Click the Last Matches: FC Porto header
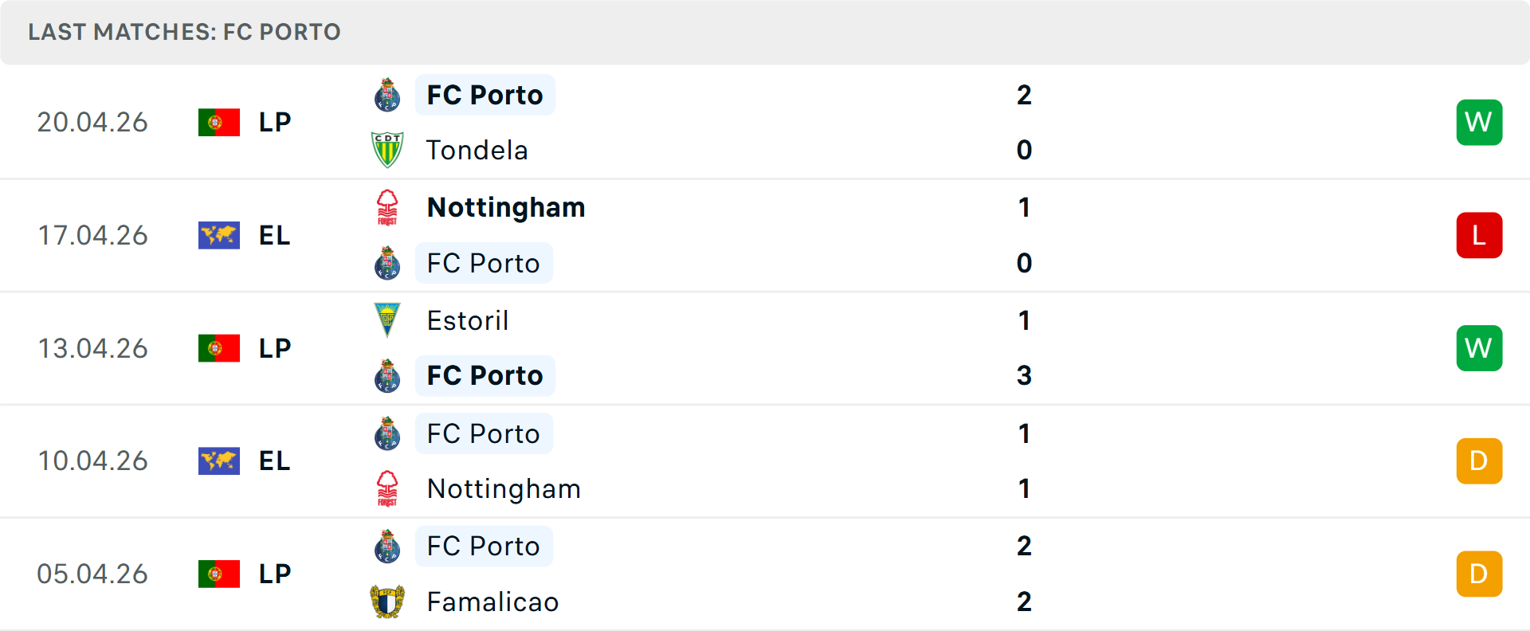The width and height of the screenshot is (1530, 631). [184, 32]
